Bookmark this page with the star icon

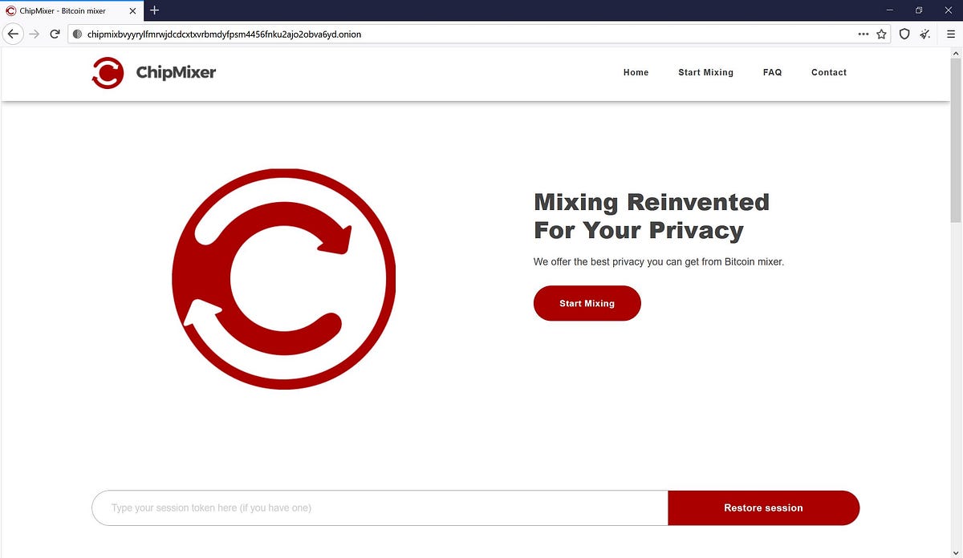[x=882, y=34]
